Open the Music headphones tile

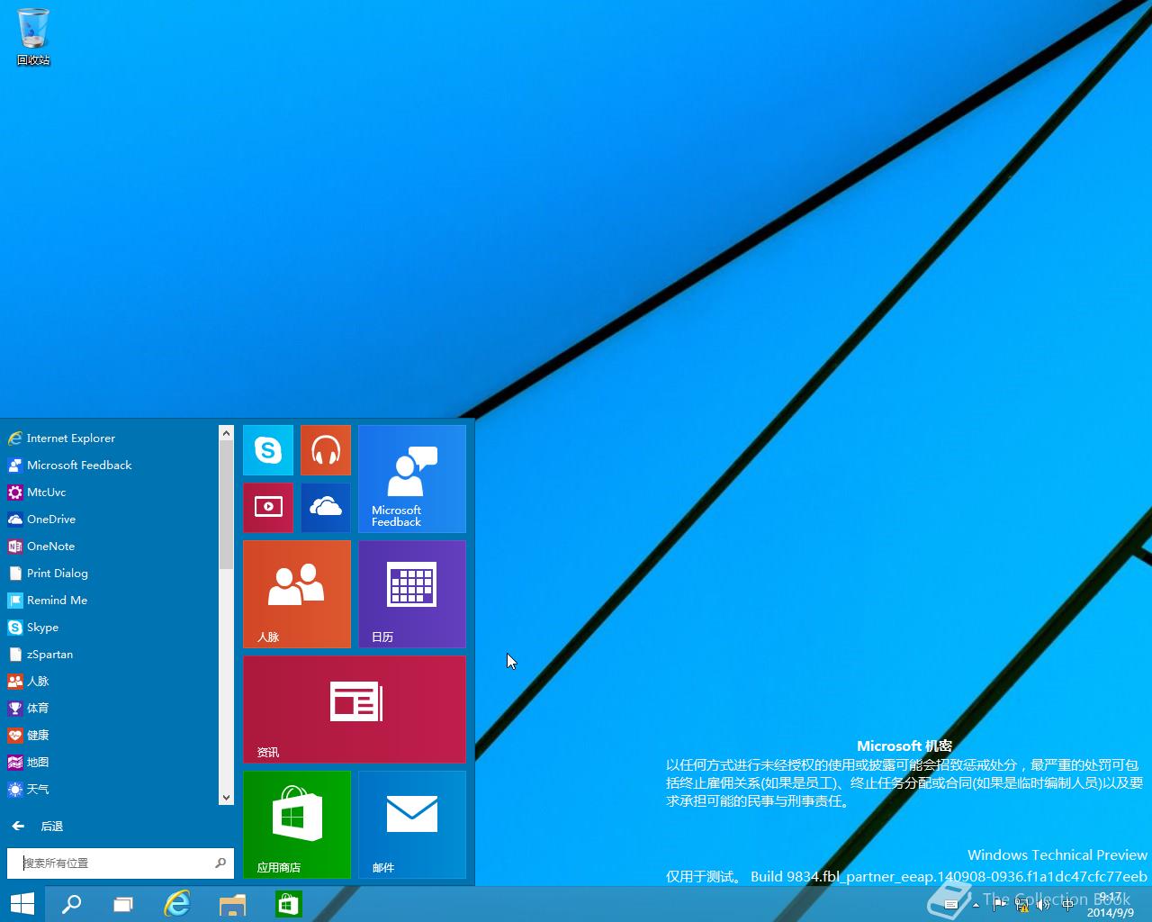tap(326, 450)
